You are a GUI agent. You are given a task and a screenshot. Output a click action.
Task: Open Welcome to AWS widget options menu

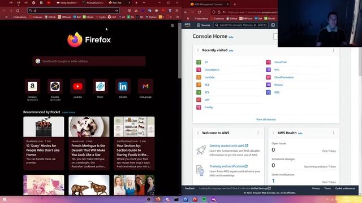pos(258,133)
